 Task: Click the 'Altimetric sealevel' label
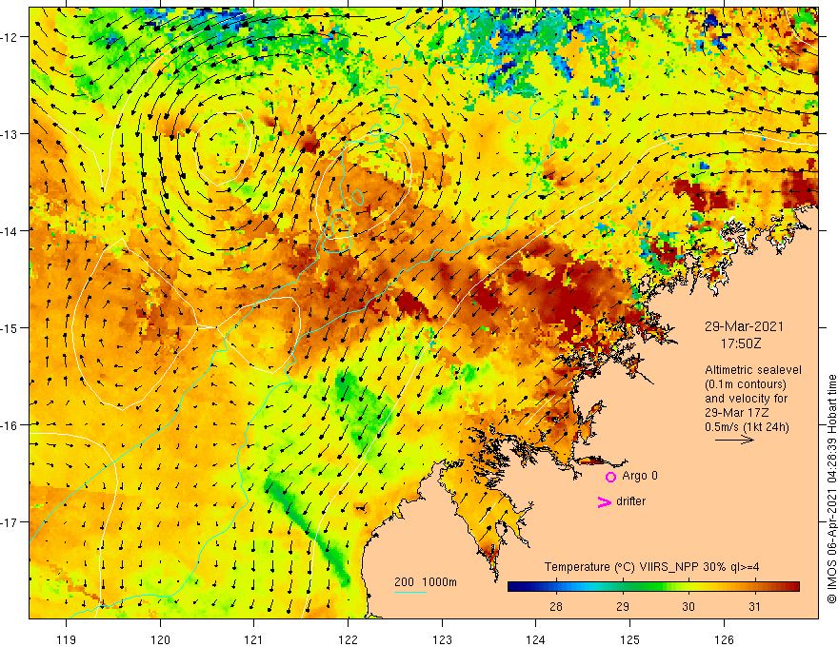pyautogui.click(x=753, y=370)
